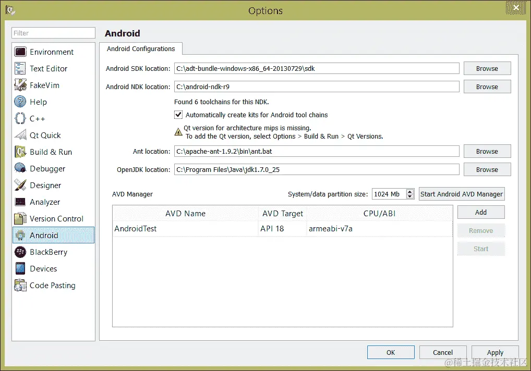Select the Version Control category

(x=55, y=218)
